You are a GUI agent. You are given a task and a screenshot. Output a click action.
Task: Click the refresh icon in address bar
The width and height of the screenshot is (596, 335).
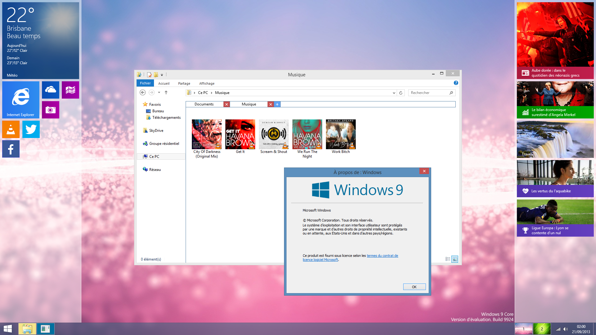coord(400,93)
